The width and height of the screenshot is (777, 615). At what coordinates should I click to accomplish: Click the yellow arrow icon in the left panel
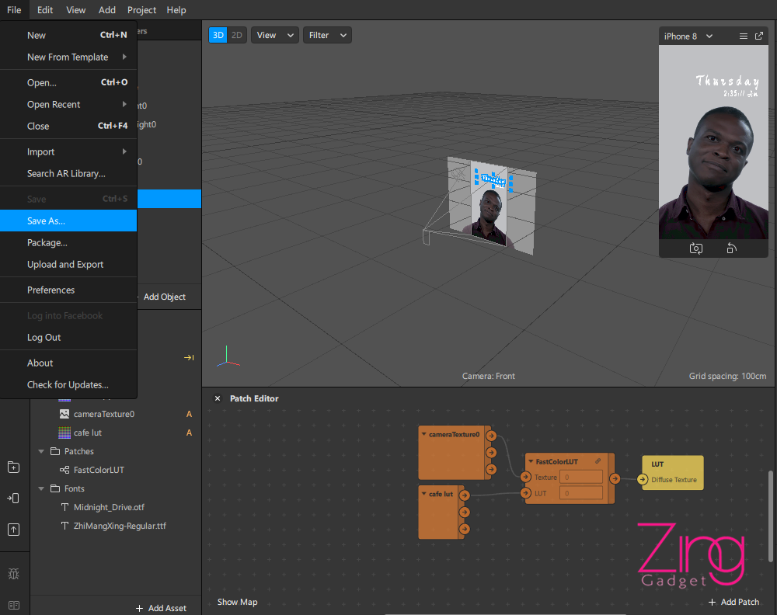point(189,357)
